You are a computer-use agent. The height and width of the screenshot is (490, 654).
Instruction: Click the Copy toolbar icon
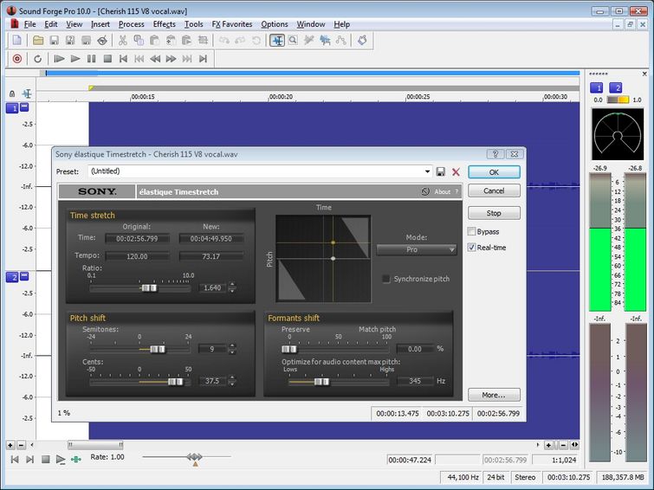pos(139,41)
